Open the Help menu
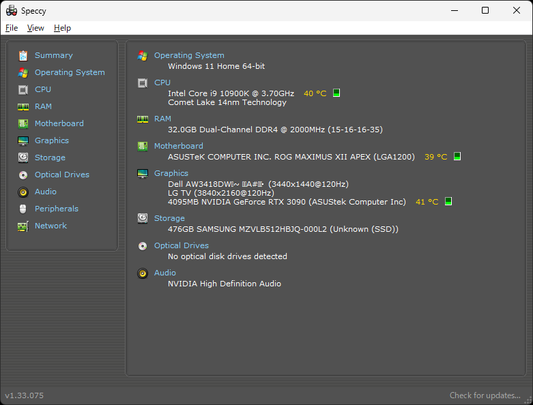This screenshot has width=533, height=405. click(62, 28)
